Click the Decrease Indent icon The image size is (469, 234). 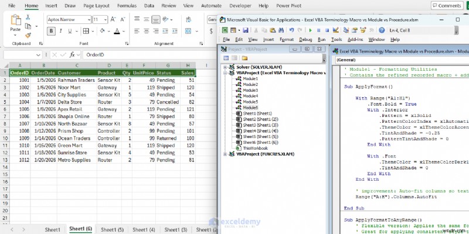165,31
